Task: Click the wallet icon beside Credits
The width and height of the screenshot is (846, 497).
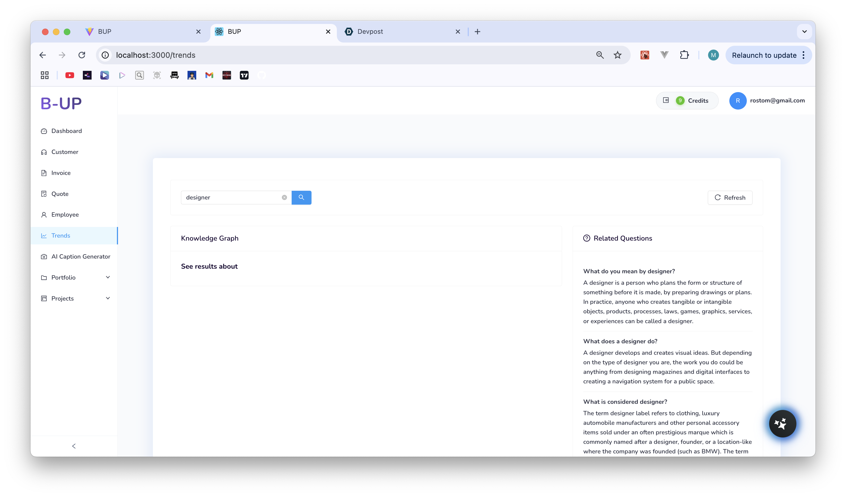Action: click(x=666, y=100)
